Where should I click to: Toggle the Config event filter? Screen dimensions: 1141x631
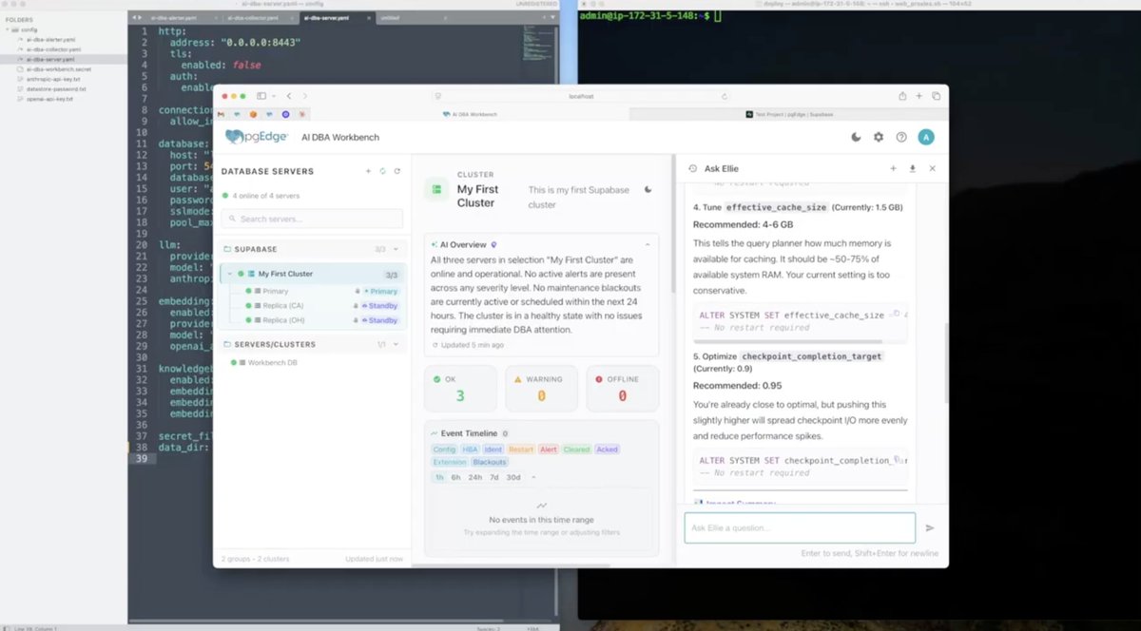(x=444, y=449)
